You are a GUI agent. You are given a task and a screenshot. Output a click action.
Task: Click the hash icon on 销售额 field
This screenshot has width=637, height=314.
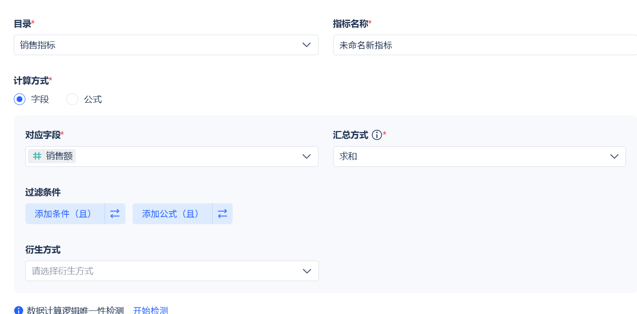pos(38,156)
